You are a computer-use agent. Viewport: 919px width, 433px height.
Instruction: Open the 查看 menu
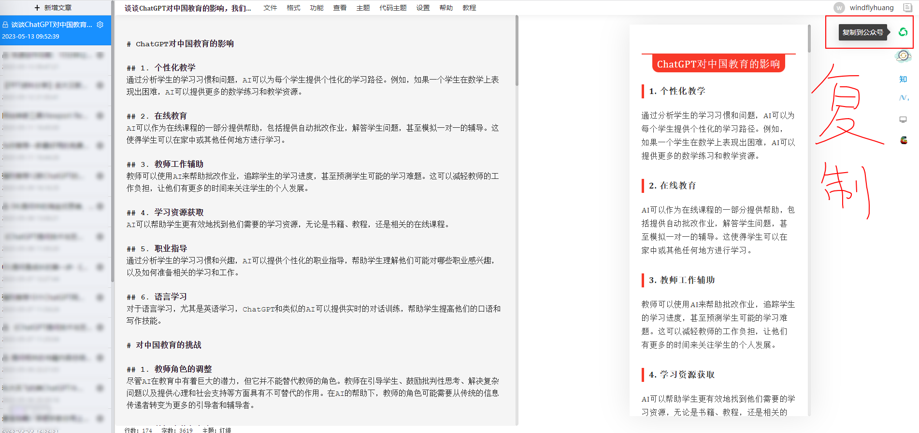[x=340, y=8]
